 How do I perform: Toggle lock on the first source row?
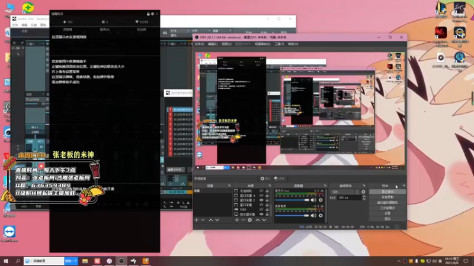tap(267, 191)
